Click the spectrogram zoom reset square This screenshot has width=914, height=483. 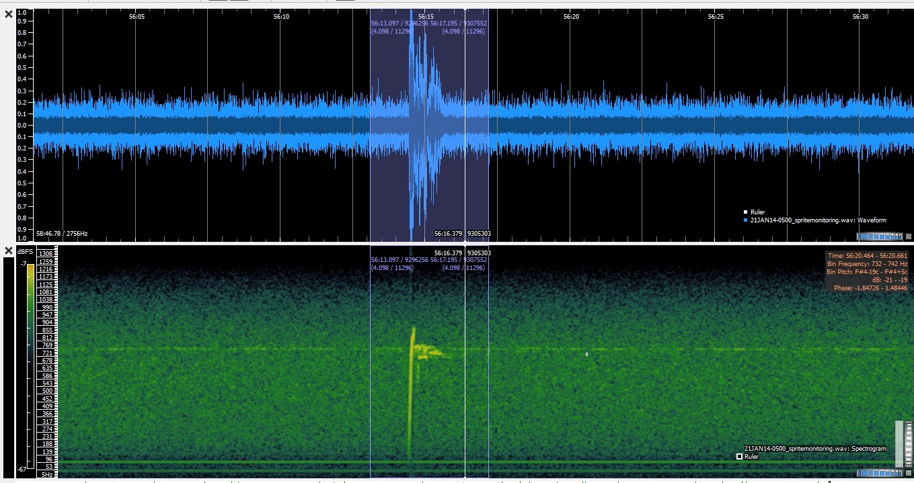[909, 474]
